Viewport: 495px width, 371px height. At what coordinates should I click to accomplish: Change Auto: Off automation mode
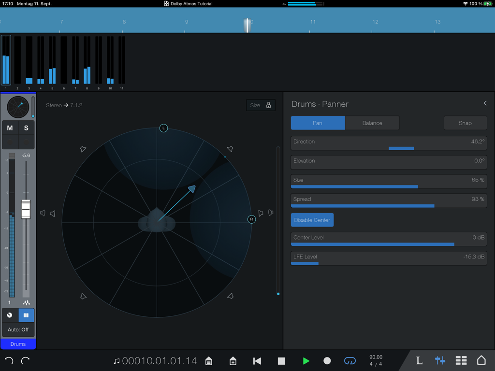coord(18,329)
